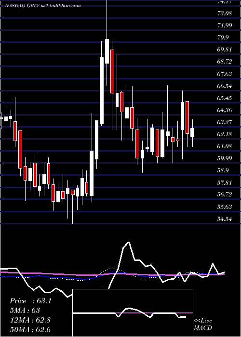Click the 66.54 price axis label
This screenshot has width=241, height=337.
pyautogui.click(x=225, y=86)
